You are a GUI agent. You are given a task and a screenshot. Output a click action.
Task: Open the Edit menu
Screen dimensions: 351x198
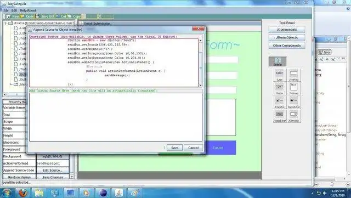point(14,10)
